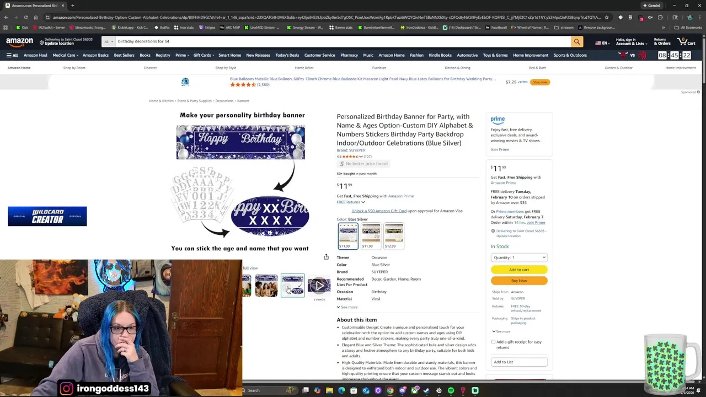
Task: Open the Quantity dropdown
Action: tap(519, 257)
